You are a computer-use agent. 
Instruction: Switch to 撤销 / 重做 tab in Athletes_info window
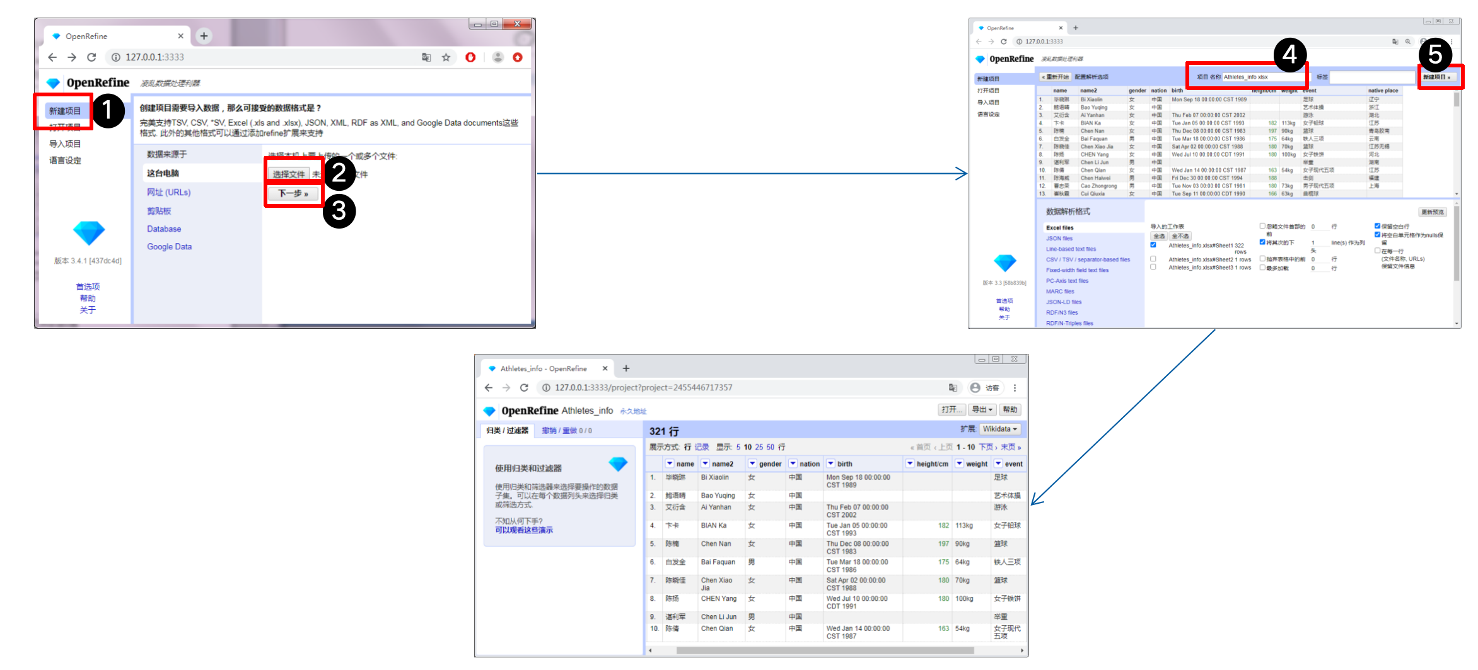point(567,431)
